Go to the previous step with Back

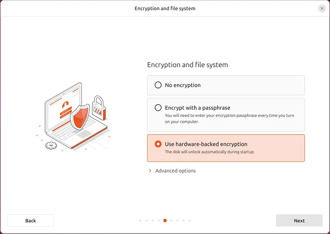[x=31, y=221]
